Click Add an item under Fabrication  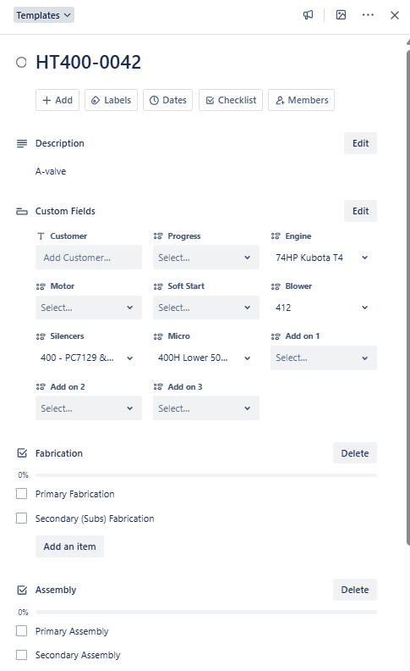pos(69,546)
